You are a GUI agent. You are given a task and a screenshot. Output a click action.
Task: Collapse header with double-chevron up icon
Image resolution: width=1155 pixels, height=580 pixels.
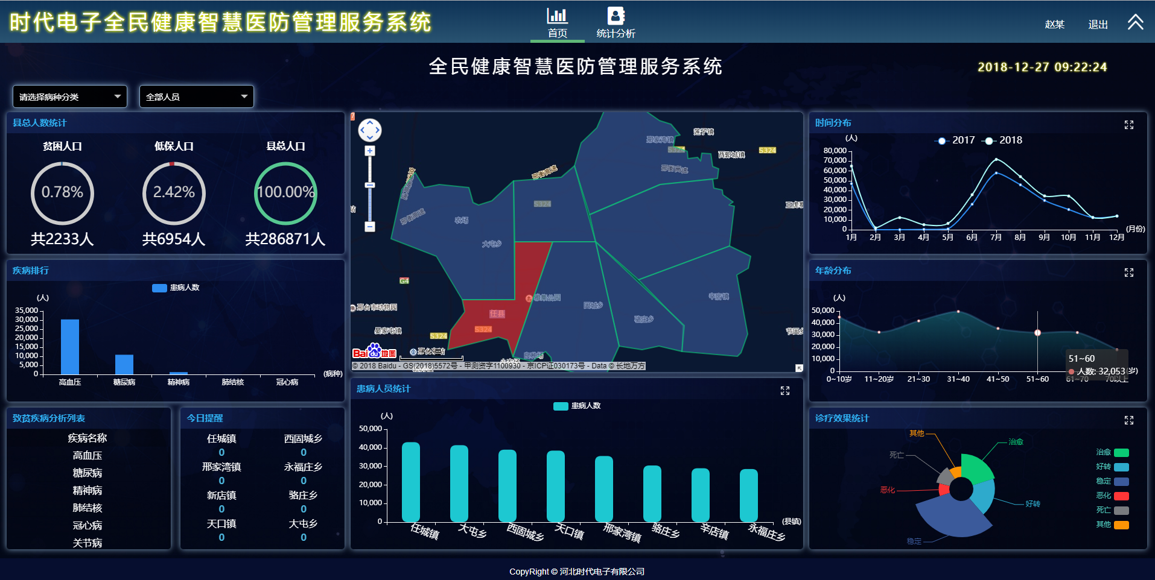coord(1135,22)
